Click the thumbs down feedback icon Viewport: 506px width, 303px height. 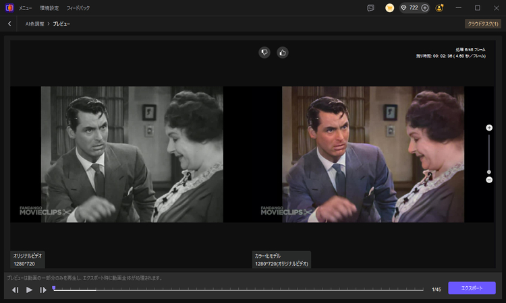pos(264,52)
